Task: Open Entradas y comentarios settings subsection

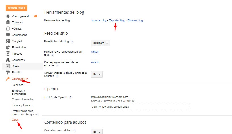Action: [x=19, y=92]
